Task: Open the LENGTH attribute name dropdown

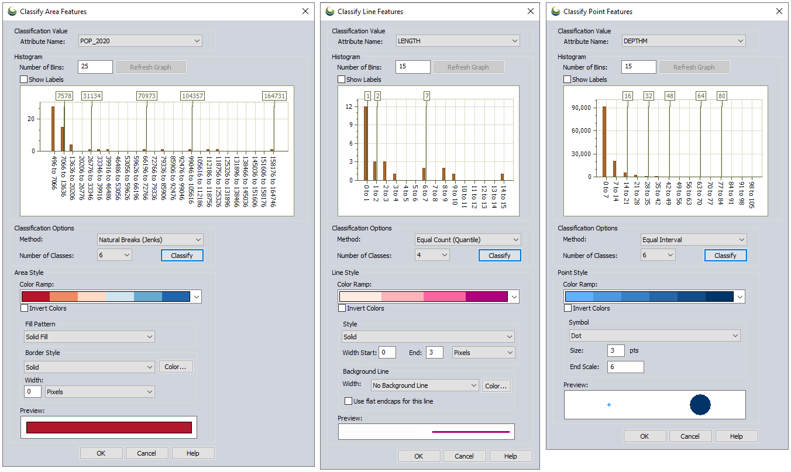Action: [x=458, y=41]
